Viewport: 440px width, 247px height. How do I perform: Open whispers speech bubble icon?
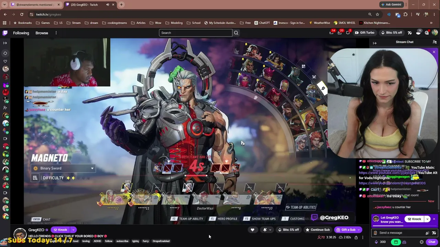pos(348,33)
